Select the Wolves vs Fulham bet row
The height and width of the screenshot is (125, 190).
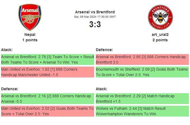(x=142, y=111)
